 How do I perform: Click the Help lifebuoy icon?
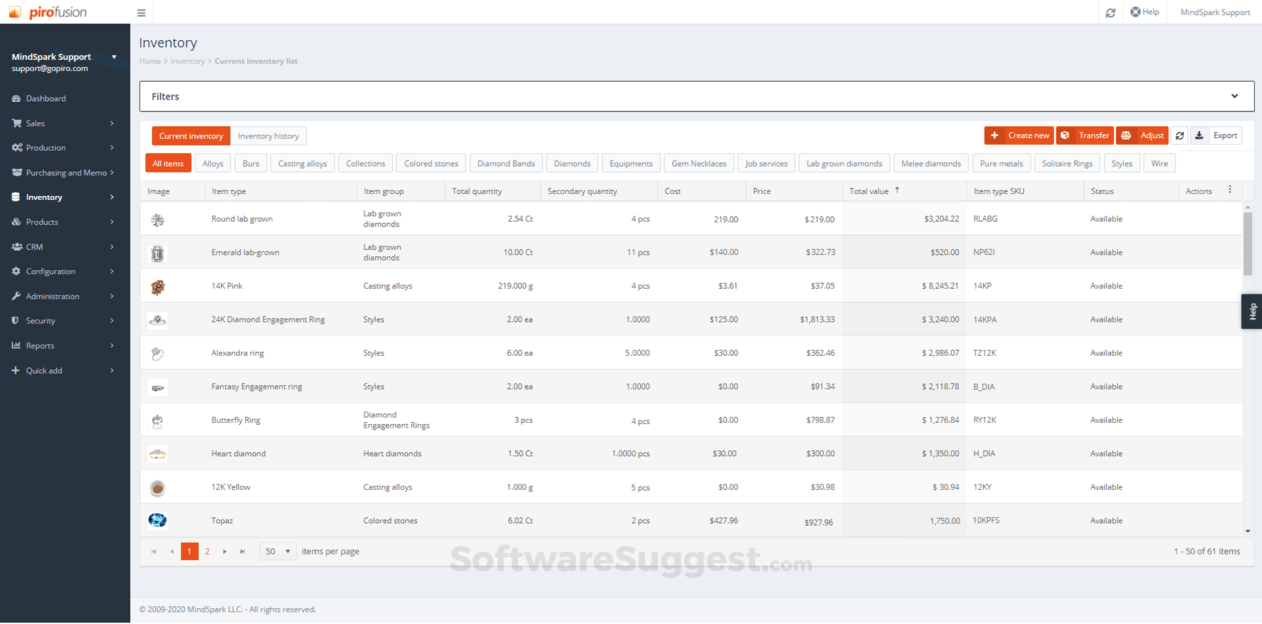coord(1135,11)
